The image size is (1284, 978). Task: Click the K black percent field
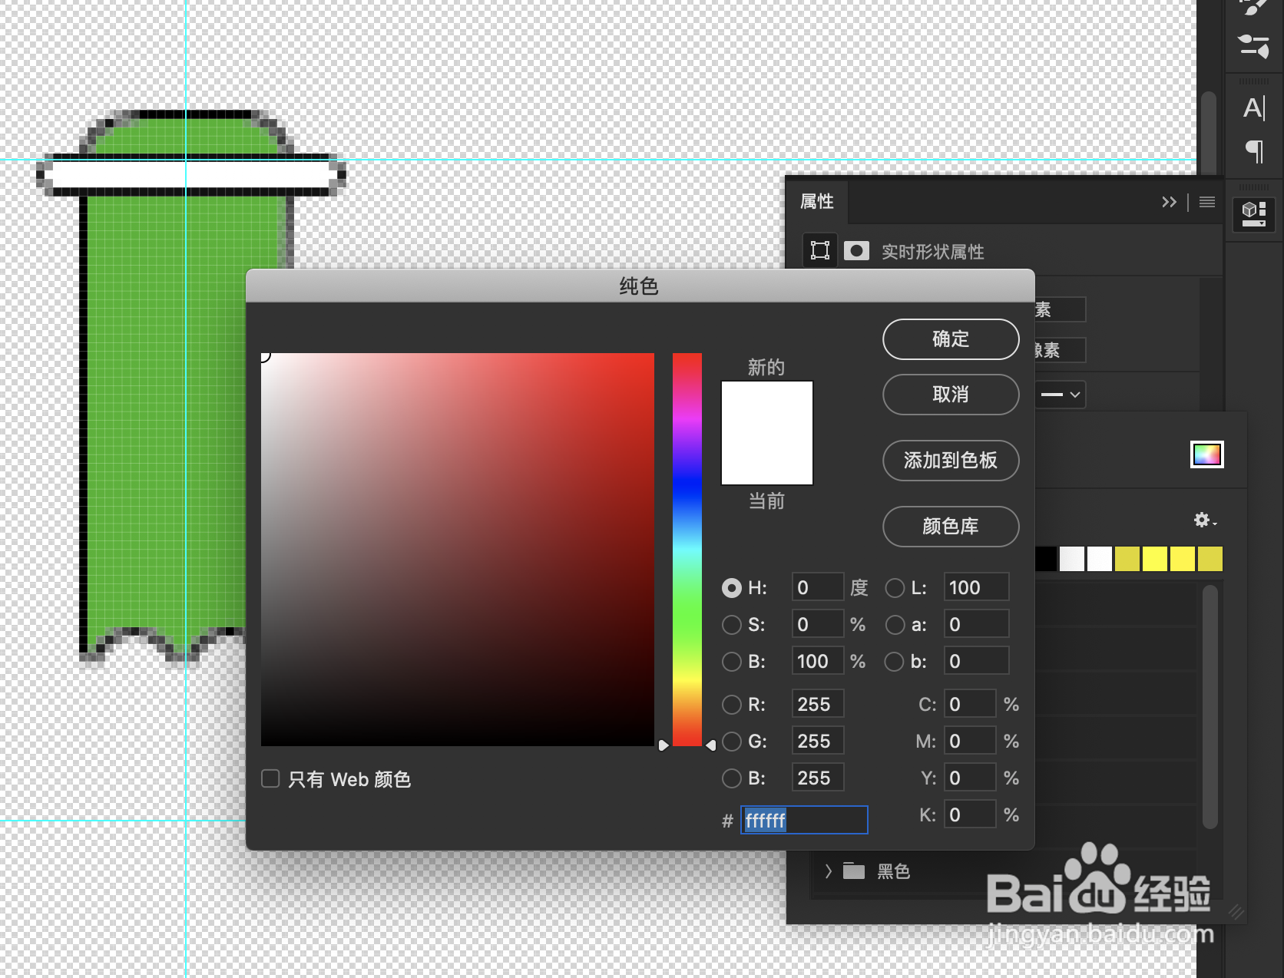[970, 815]
